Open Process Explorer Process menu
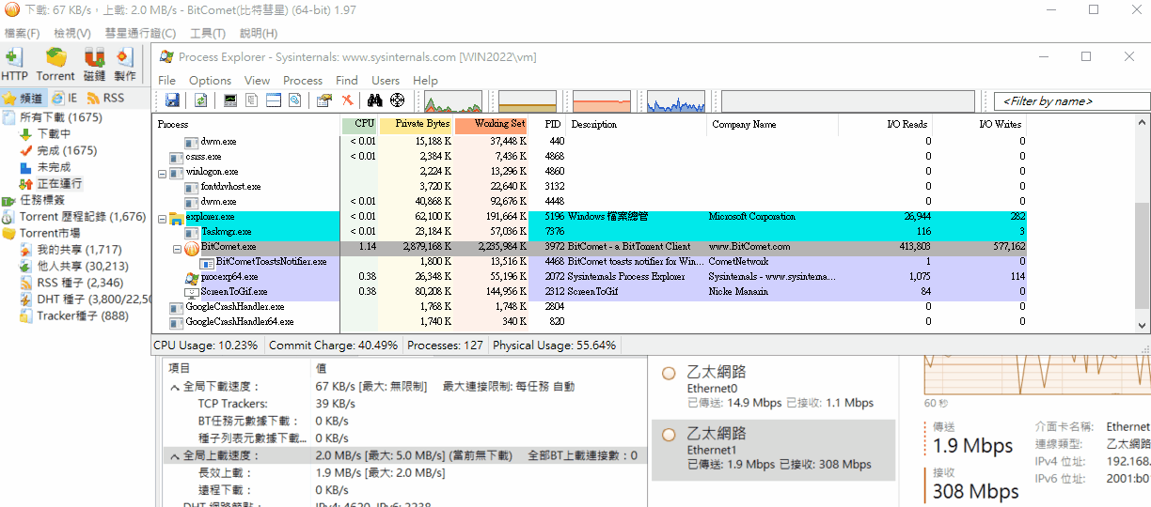 pyautogui.click(x=303, y=80)
